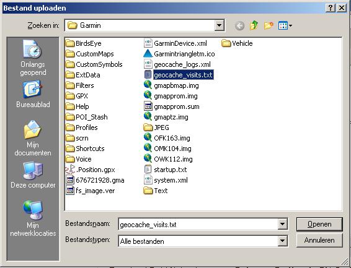Select the Garmintriangletm.ico file

tap(179, 54)
